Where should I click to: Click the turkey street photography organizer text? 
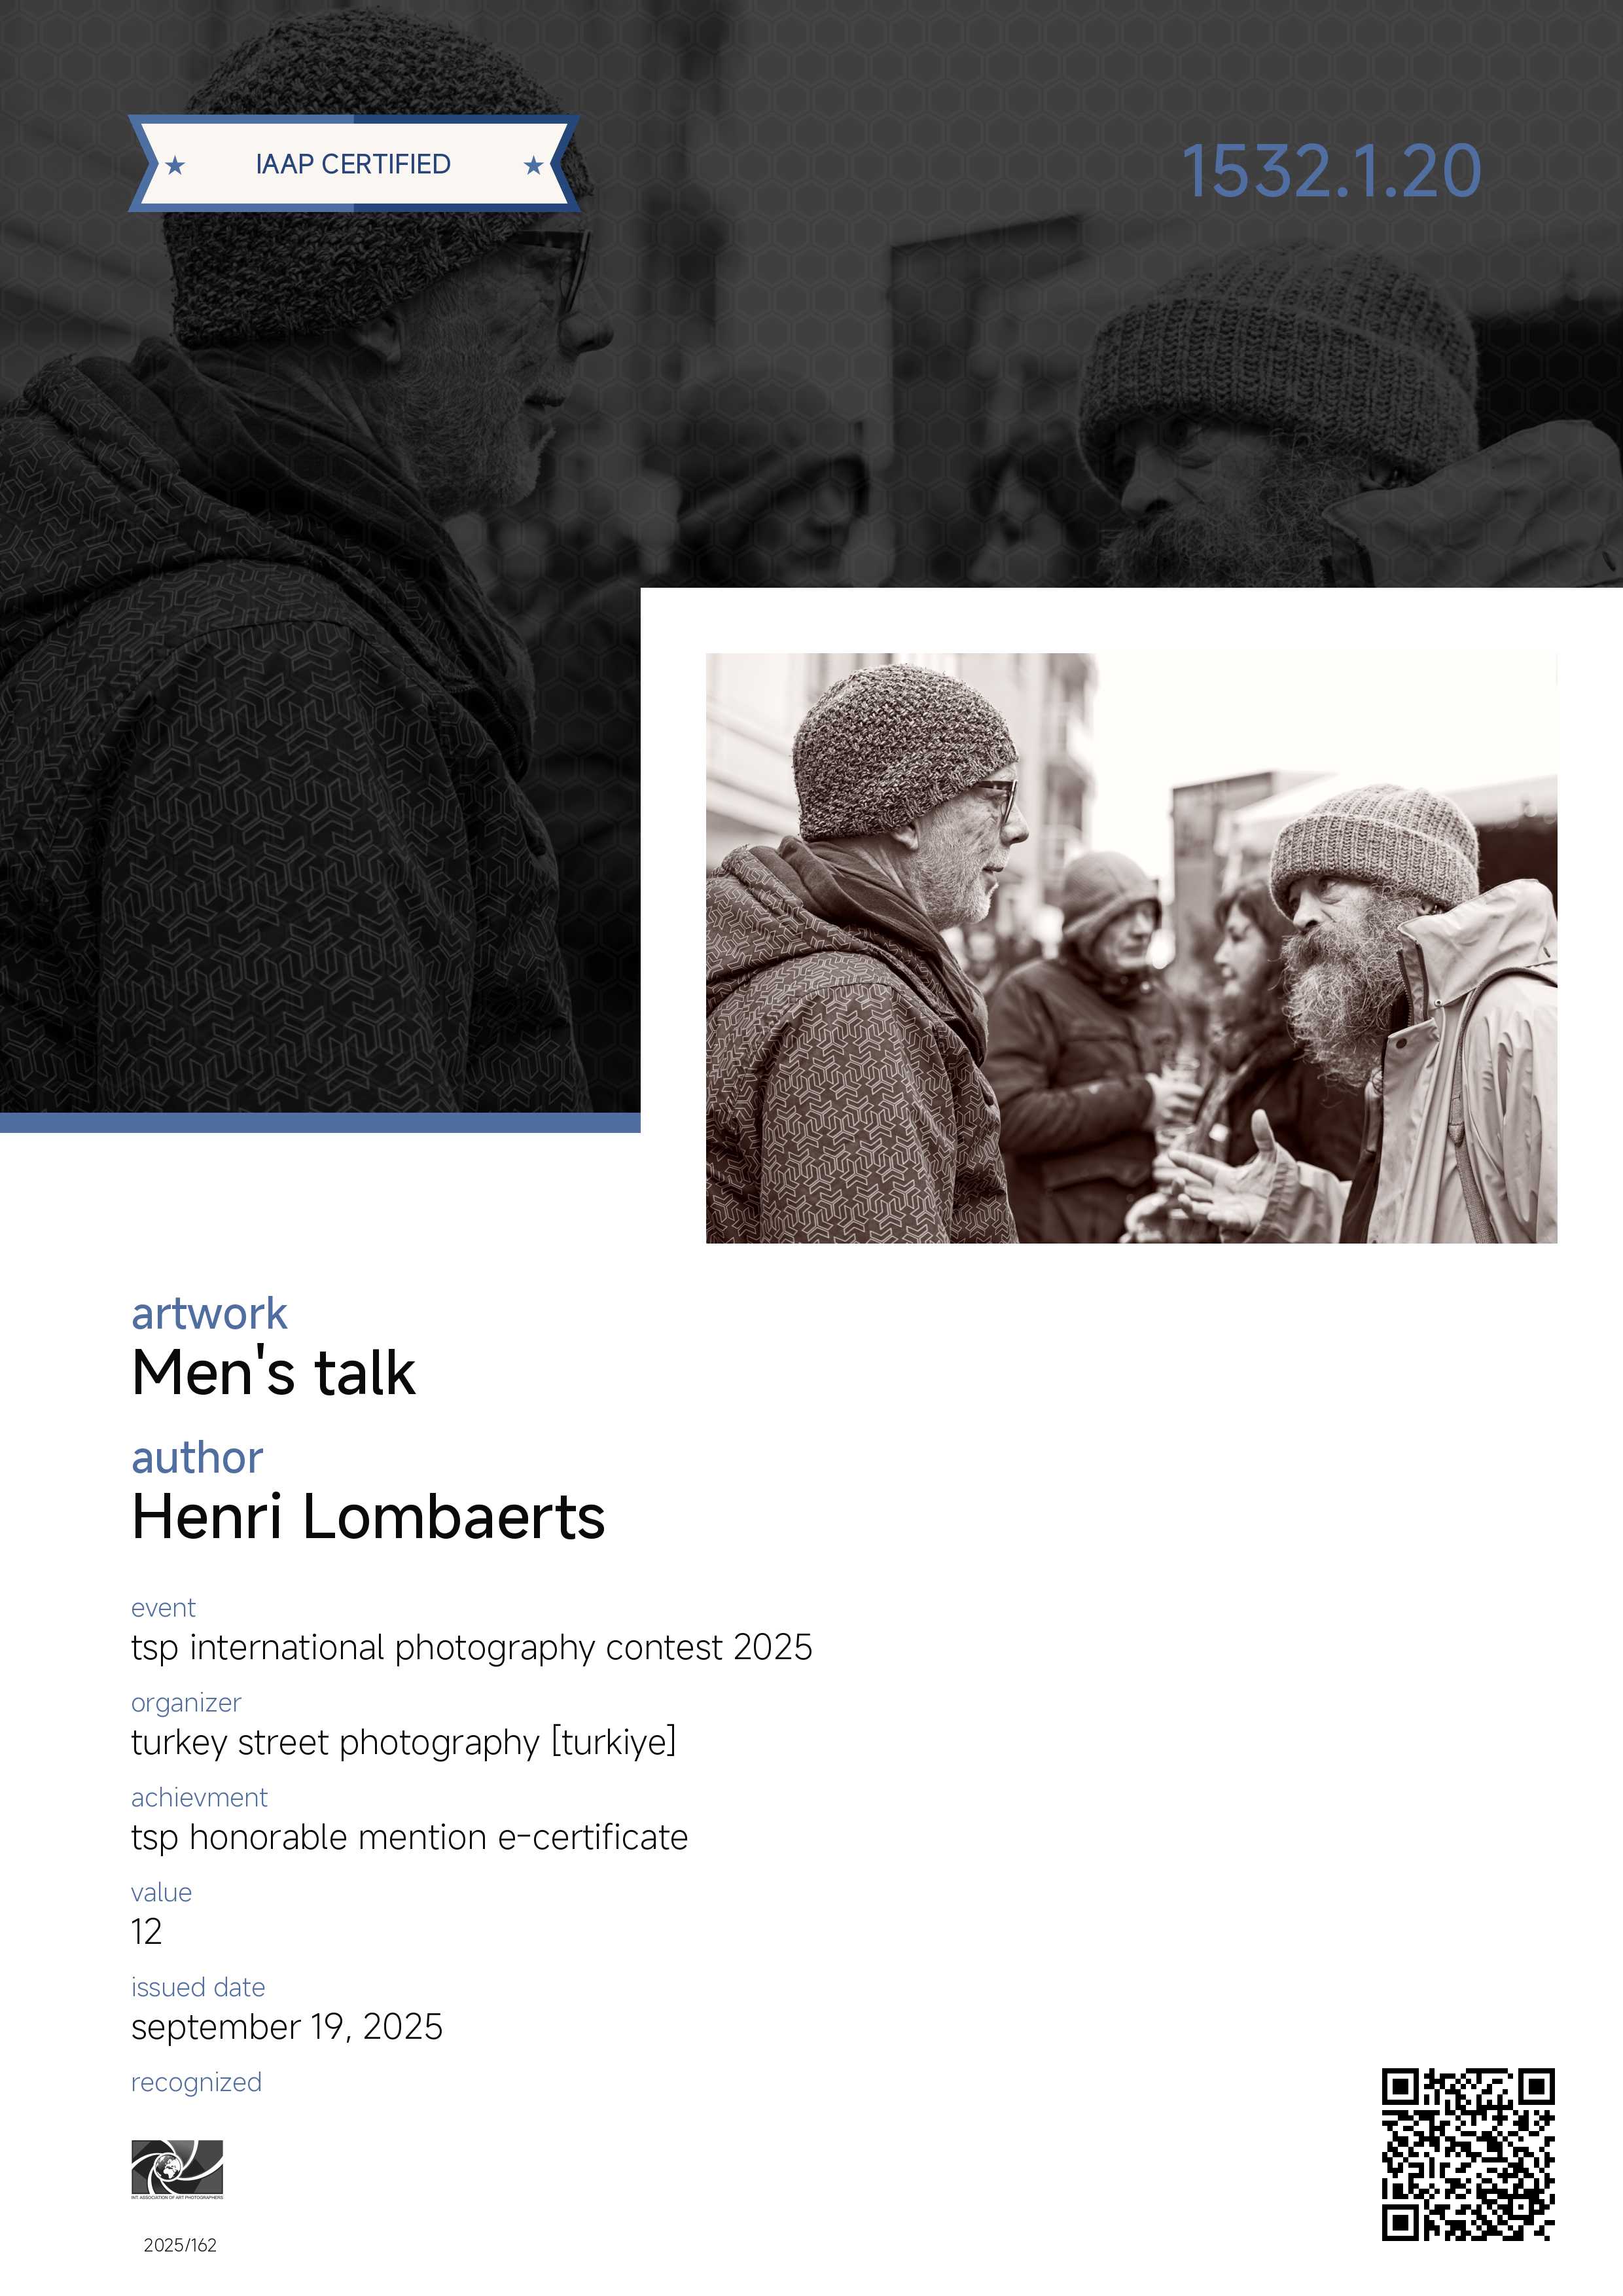point(404,1743)
